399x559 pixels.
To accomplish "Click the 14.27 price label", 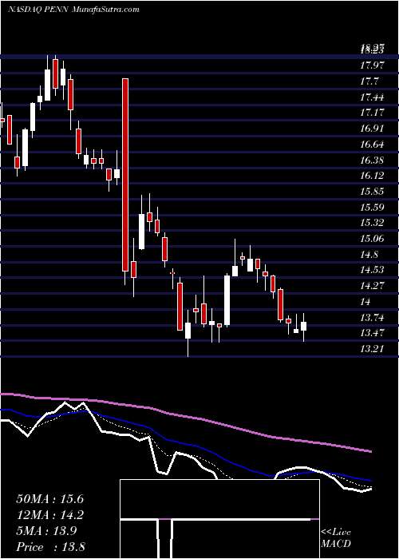I will 372,286.
